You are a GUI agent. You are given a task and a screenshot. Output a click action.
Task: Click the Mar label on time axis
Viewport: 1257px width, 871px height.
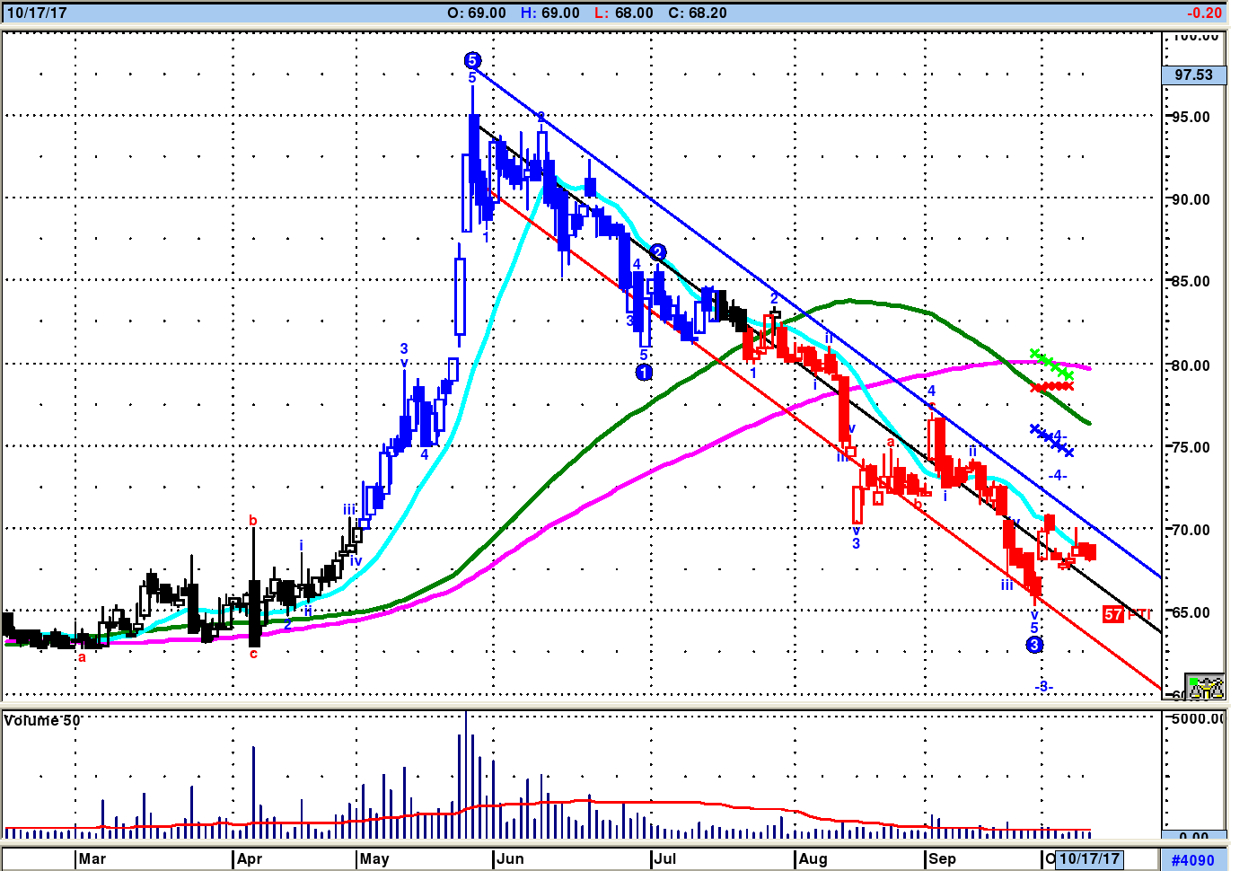pyautogui.click(x=92, y=858)
